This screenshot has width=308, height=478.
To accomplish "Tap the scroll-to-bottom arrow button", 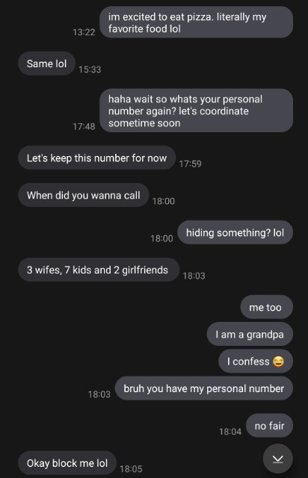I will click(278, 459).
